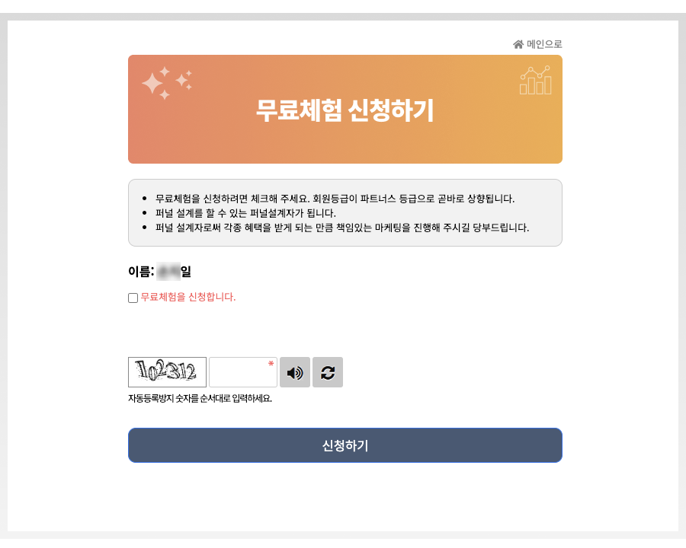Viewport: 686px width, 548px height.
Task: Select the speaker button next to the captcha
Action: click(295, 372)
